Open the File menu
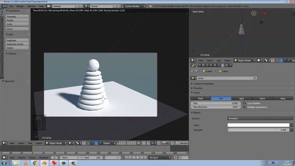Screen dimensions: 295x166 (11, 6)
